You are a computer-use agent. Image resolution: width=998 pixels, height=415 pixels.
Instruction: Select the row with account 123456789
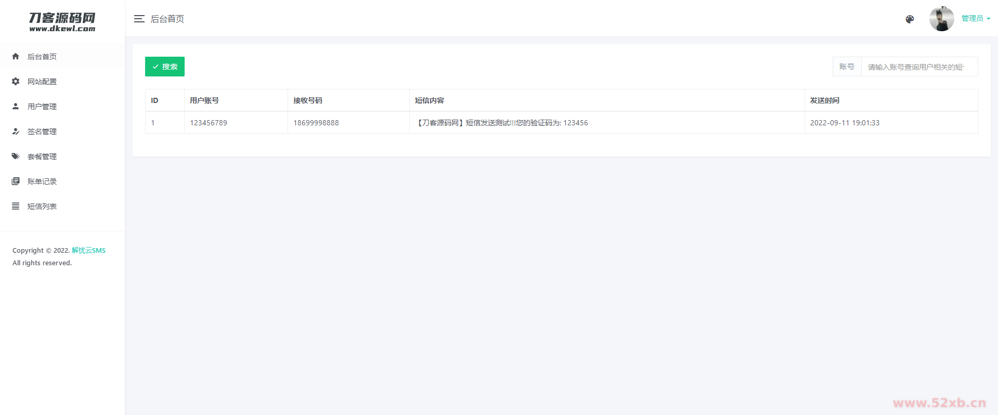click(209, 123)
